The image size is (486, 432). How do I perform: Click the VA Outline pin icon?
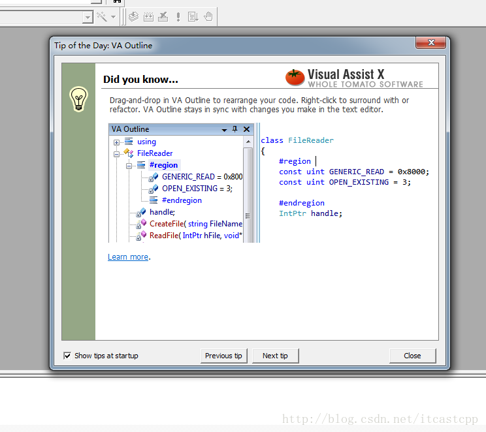(235, 129)
